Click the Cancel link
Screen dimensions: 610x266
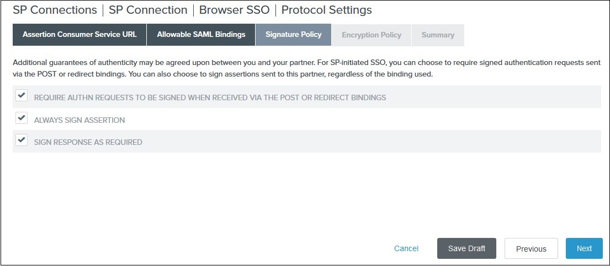point(406,248)
